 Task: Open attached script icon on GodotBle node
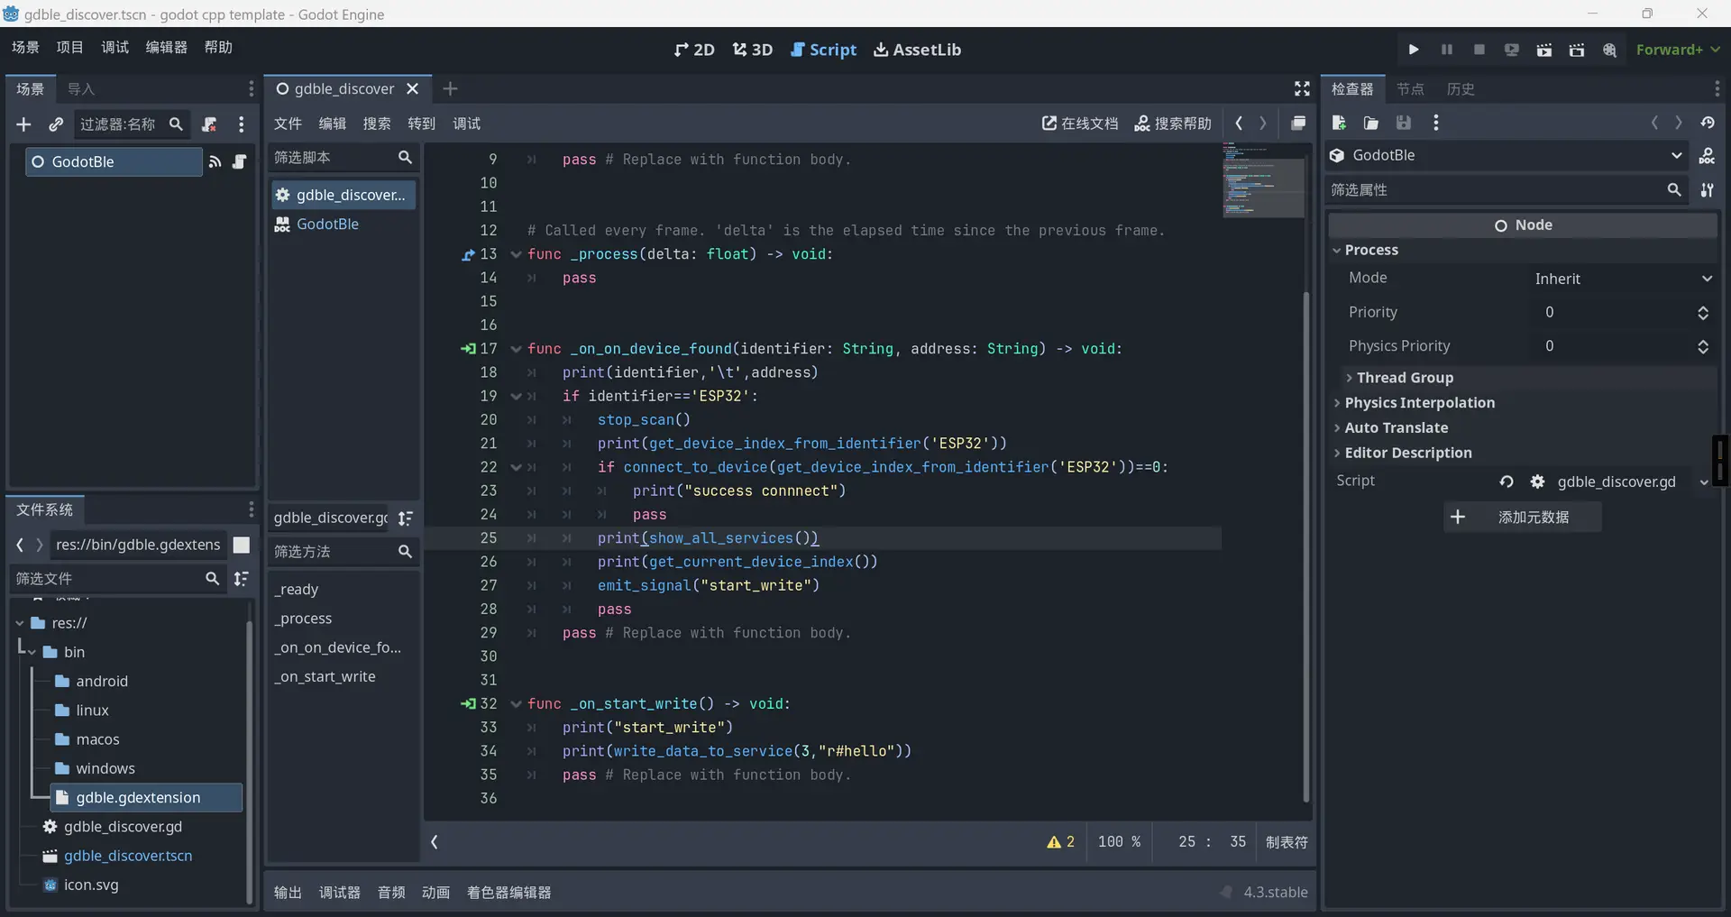click(239, 162)
